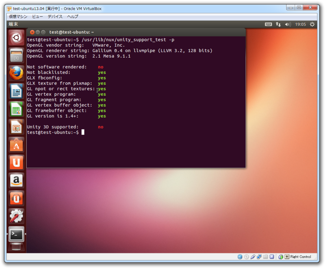Click the OpenGL vendor string line

(x=76, y=45)
